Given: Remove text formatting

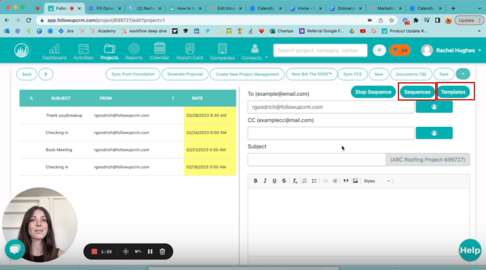Looking at the screenshot, I should (x=295, y=181).
